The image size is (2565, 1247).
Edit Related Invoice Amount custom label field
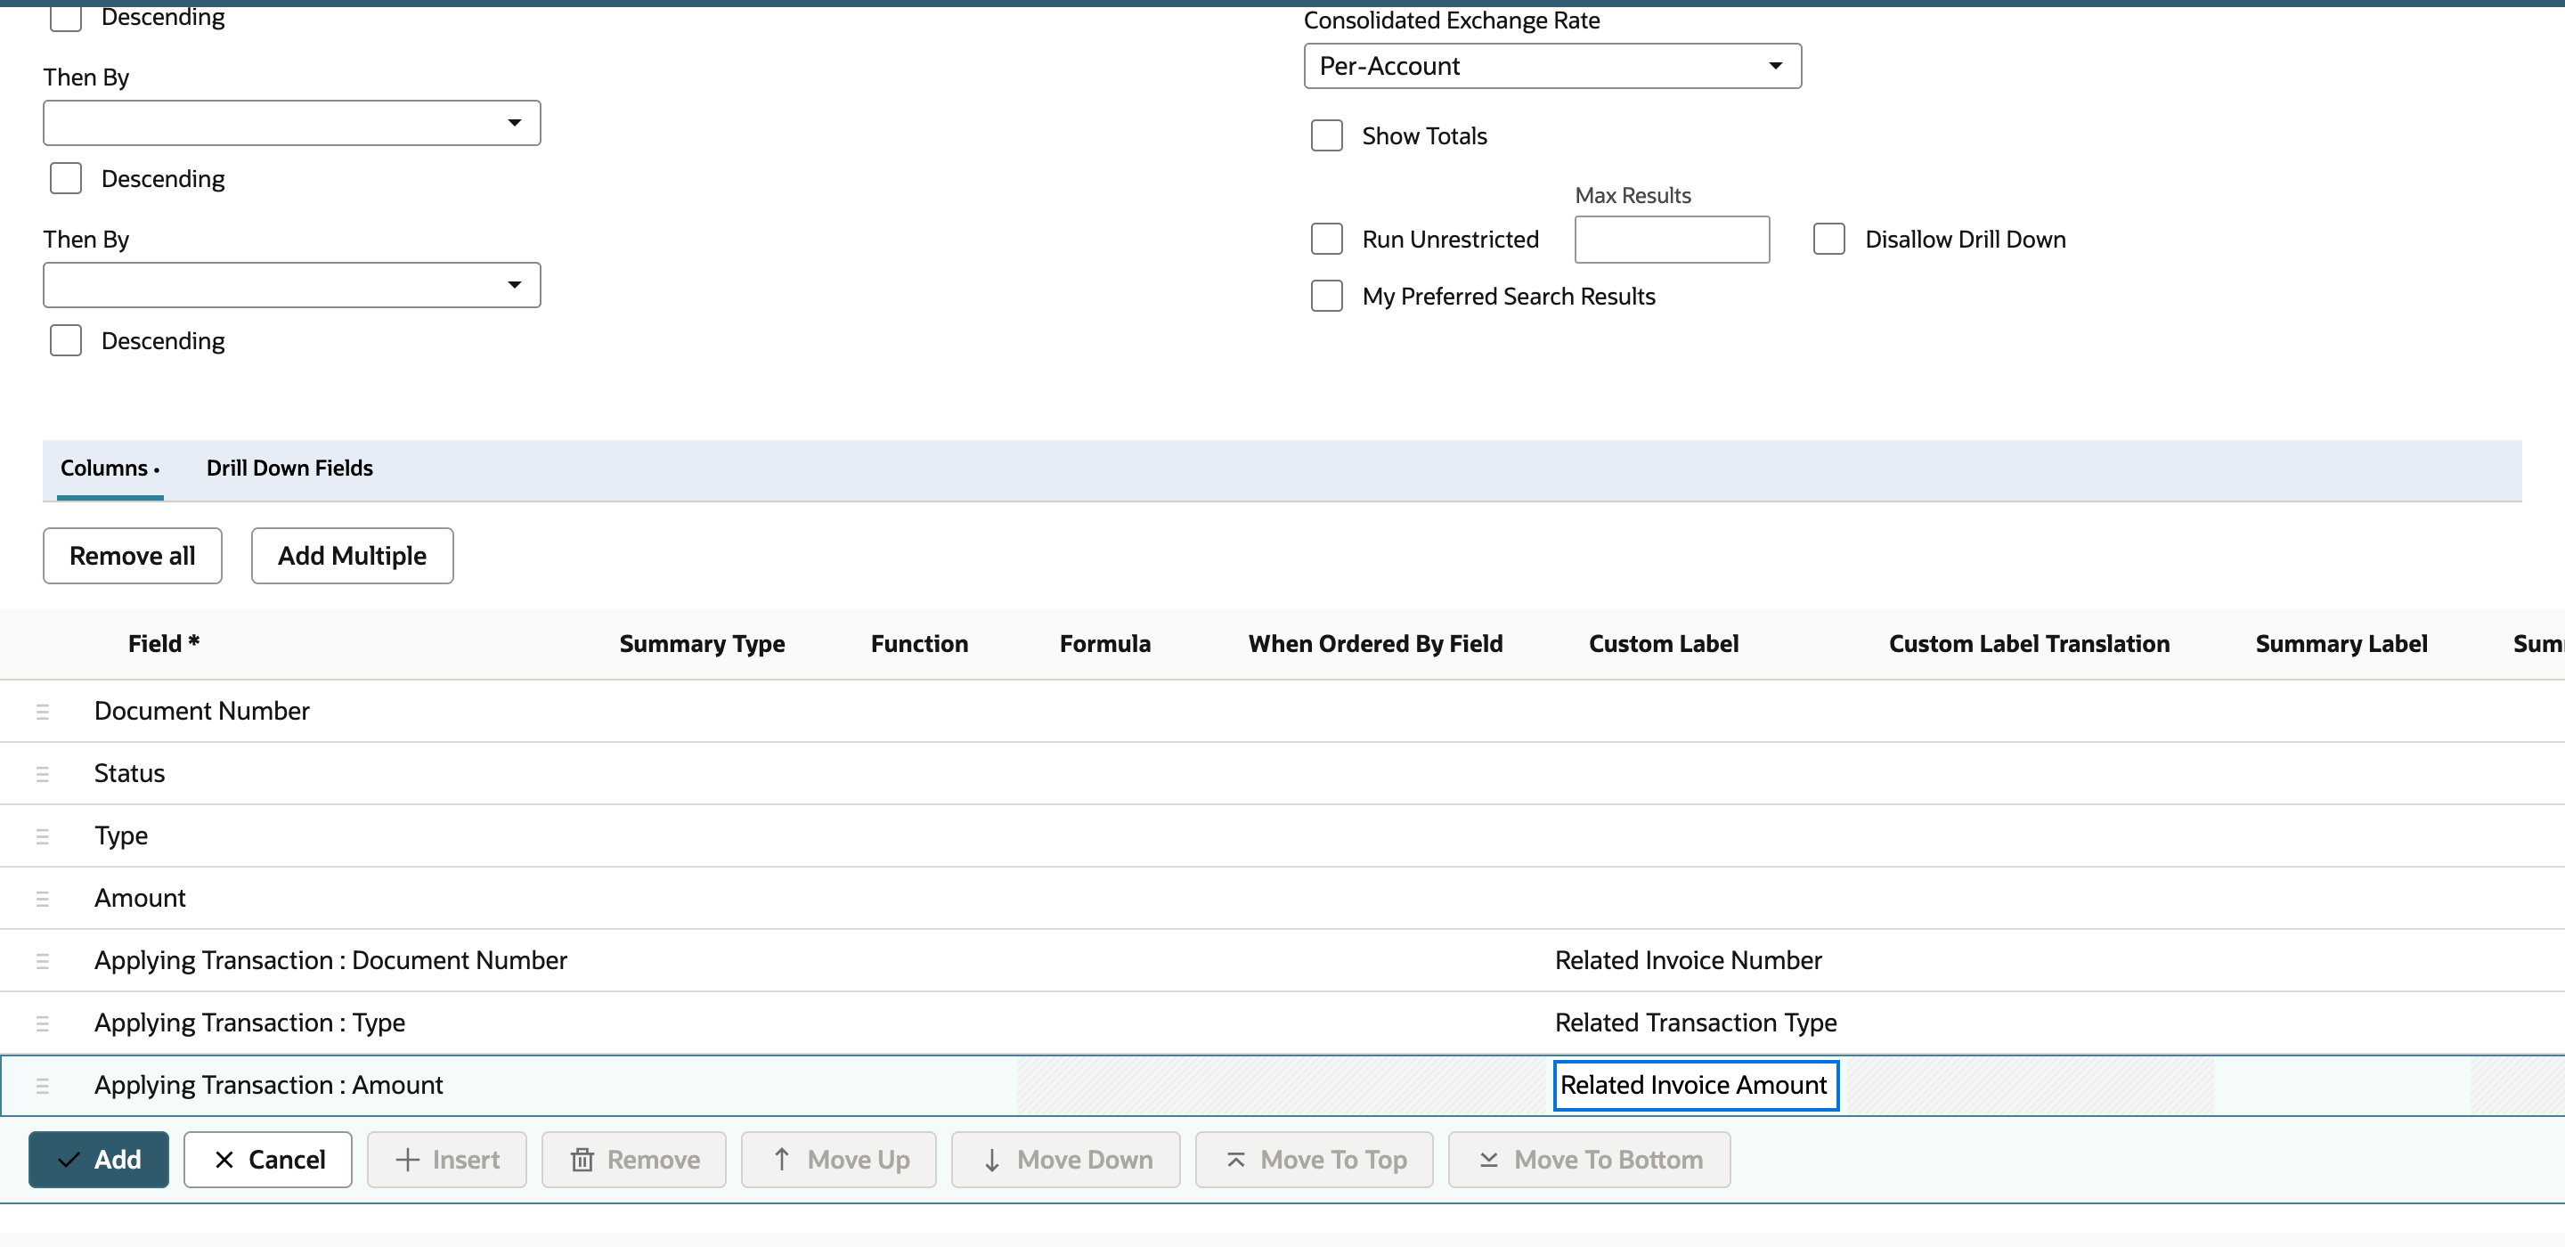[1696, 1086]
